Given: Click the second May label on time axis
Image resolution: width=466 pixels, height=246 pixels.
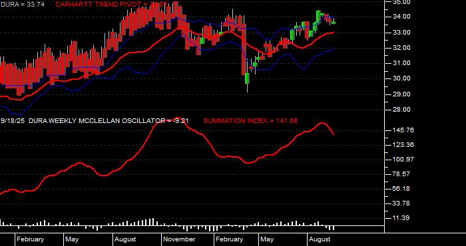Looking at the screenshot, I should pyautogui.click(x=267, y=239).
